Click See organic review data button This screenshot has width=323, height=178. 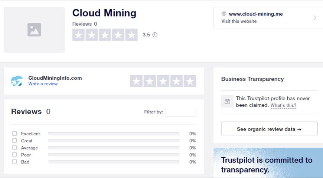pos(269,129)
